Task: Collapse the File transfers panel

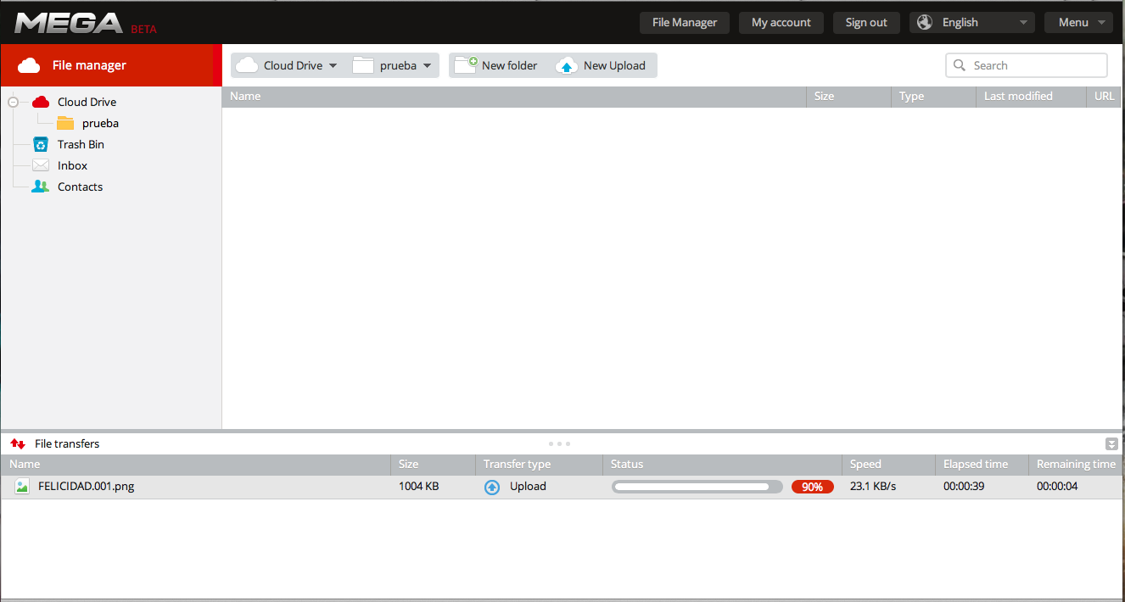Action: [1111, 443]
